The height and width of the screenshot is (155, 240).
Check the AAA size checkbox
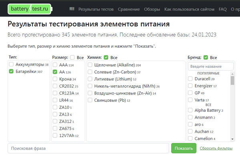pos(55,65)
